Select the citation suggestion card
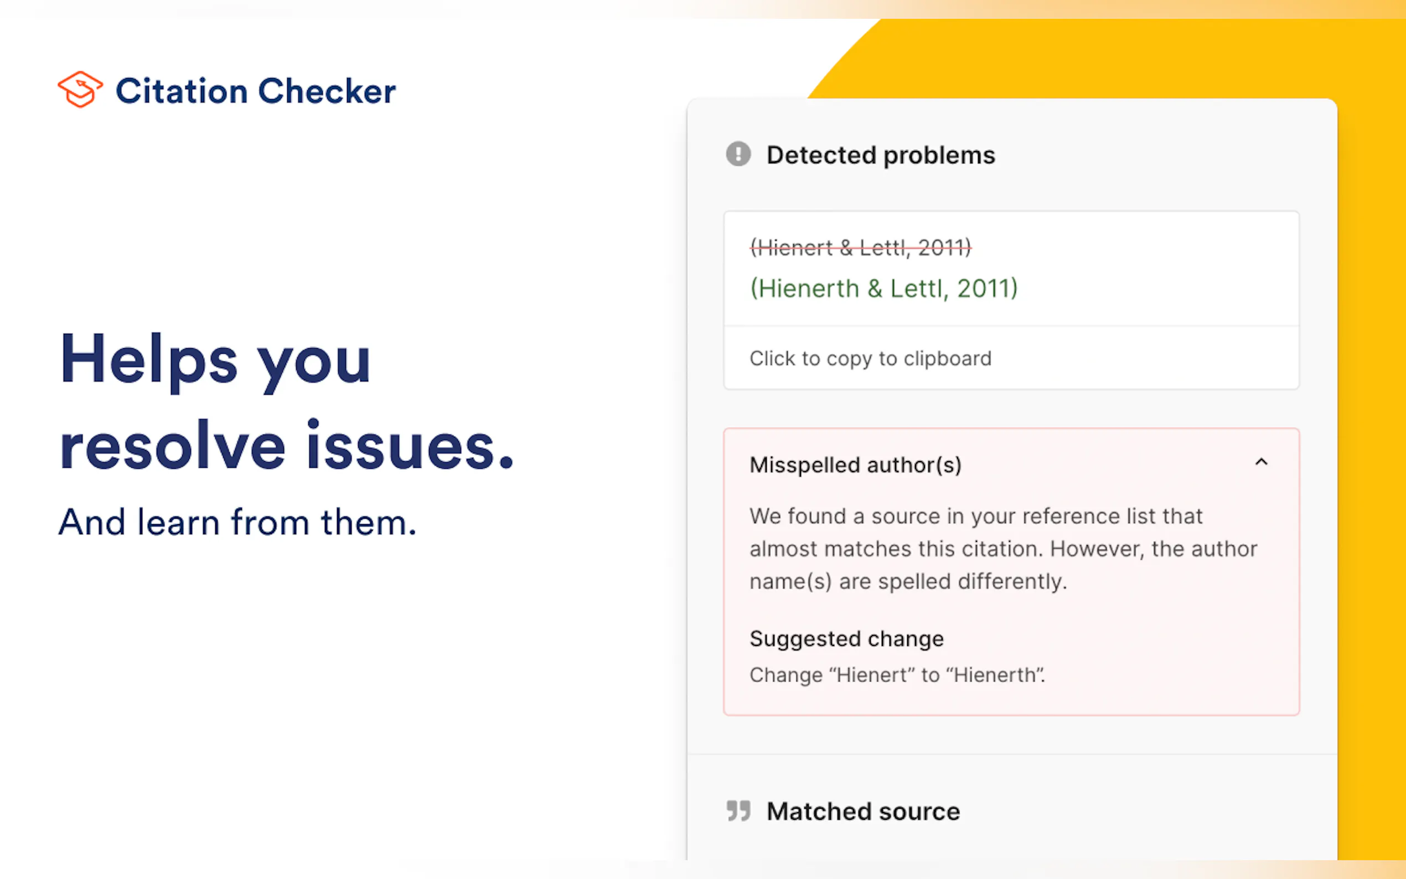This screenshot has height=879, width=1406. 1011,299
